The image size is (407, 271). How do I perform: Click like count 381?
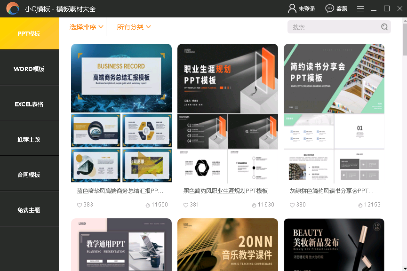point(194,205)
